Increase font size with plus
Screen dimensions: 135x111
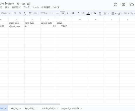click(x=67, y=13)
